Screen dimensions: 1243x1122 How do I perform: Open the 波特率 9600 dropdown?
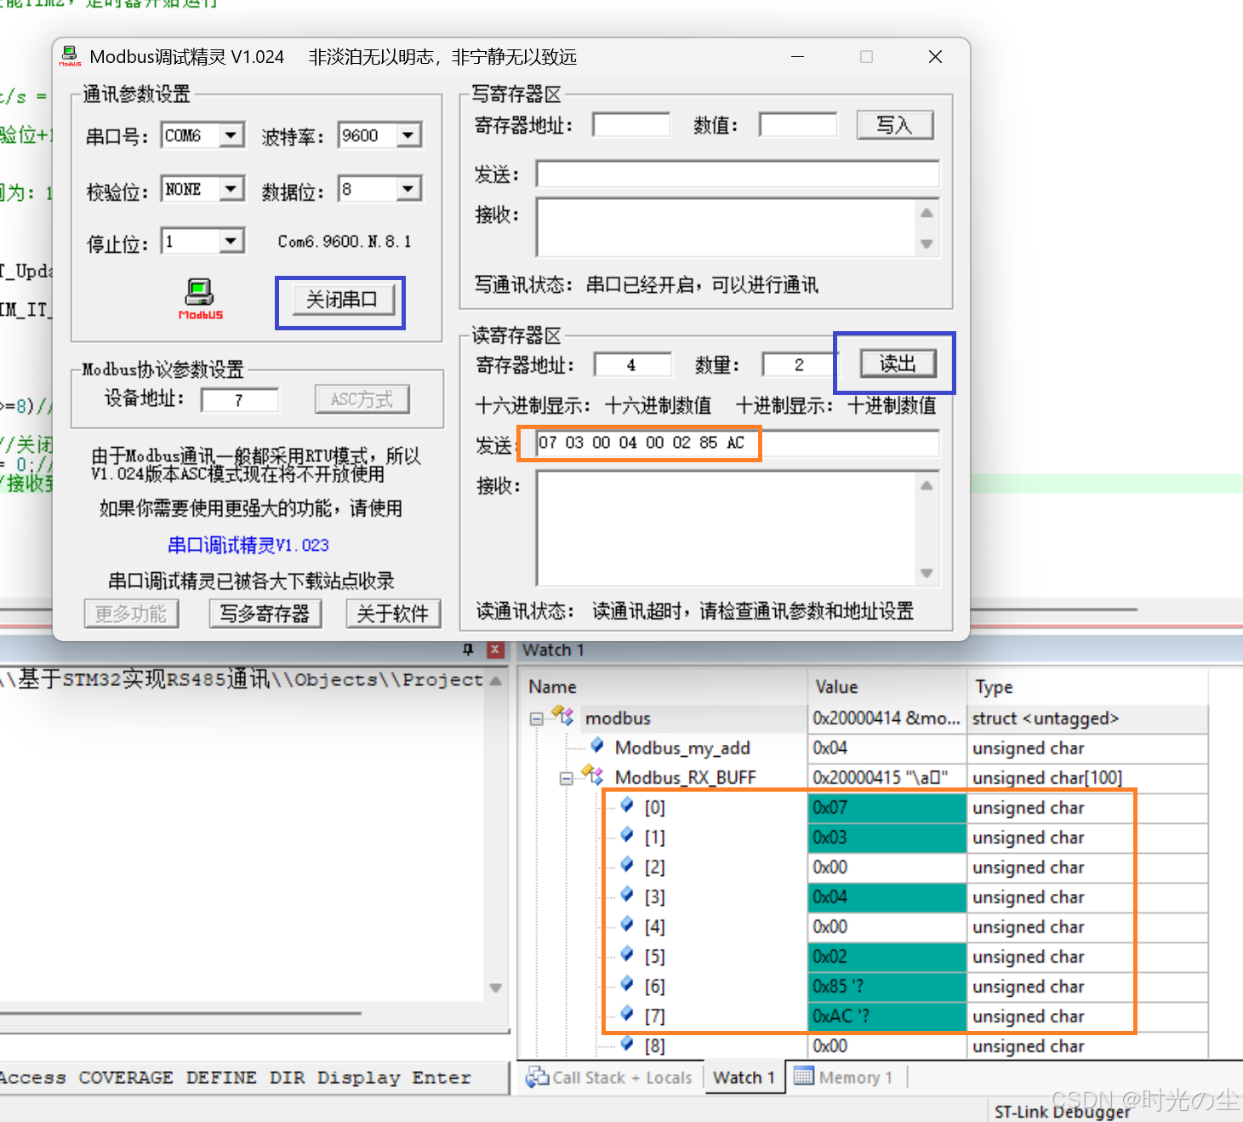pyautogui.click(x=408, y=135)
